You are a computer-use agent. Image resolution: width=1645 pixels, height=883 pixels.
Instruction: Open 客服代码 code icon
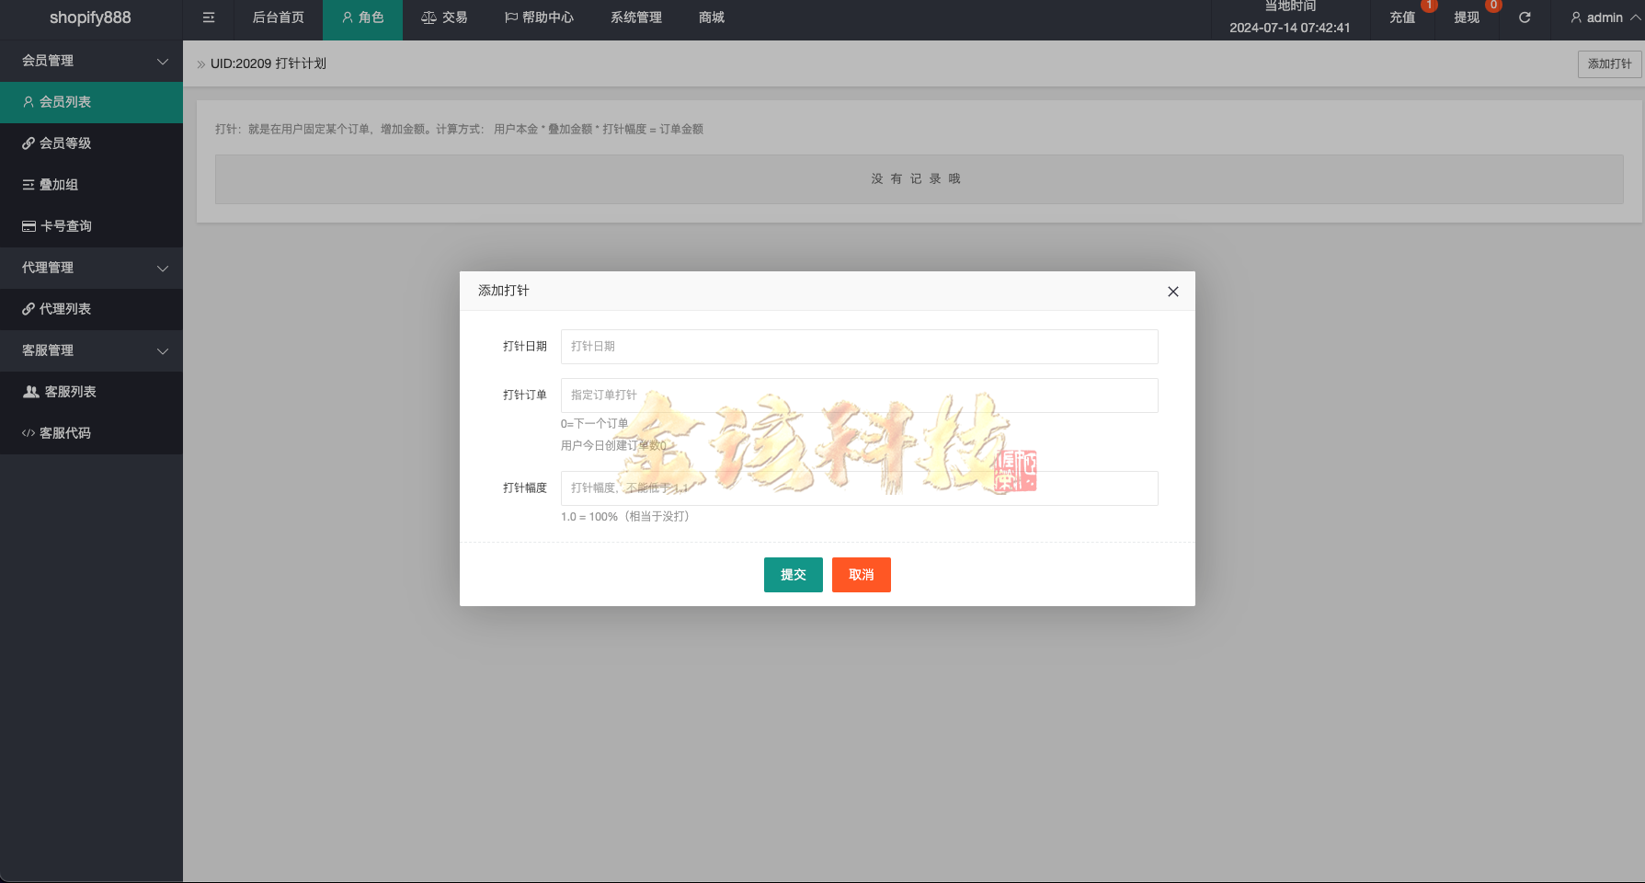[x=29, y=432]
